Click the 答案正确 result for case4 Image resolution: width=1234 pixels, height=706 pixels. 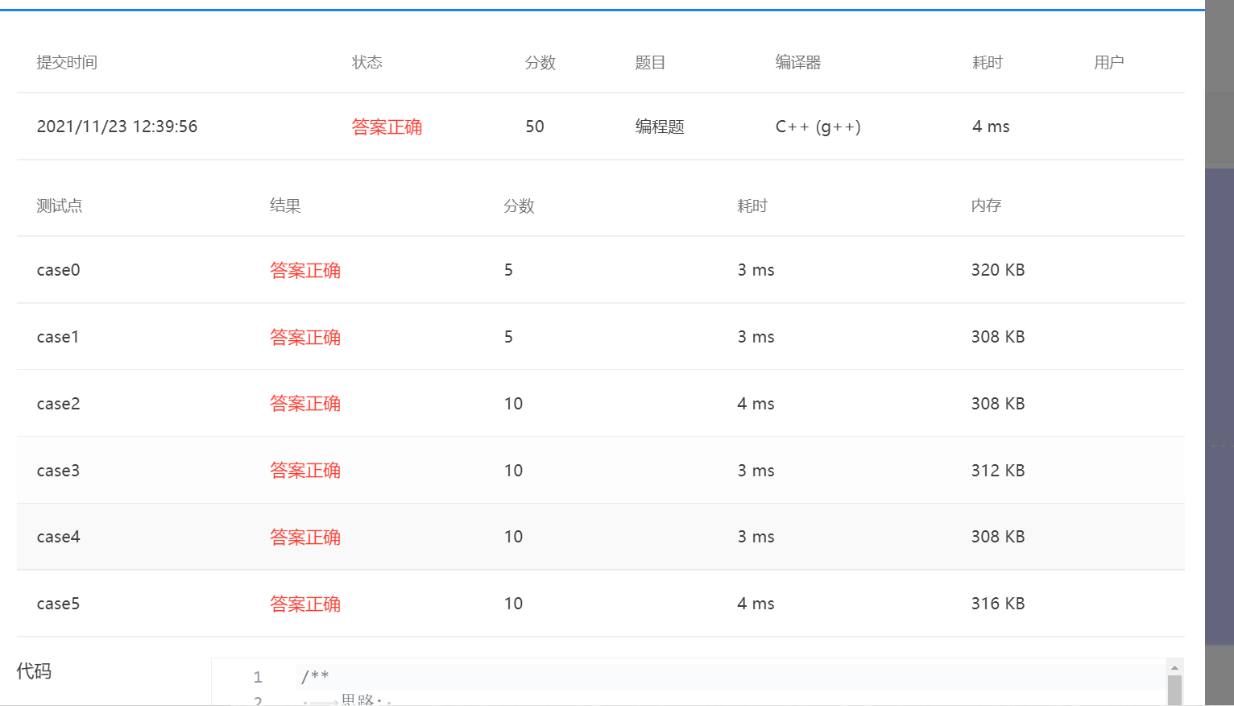tap(305, 537)
